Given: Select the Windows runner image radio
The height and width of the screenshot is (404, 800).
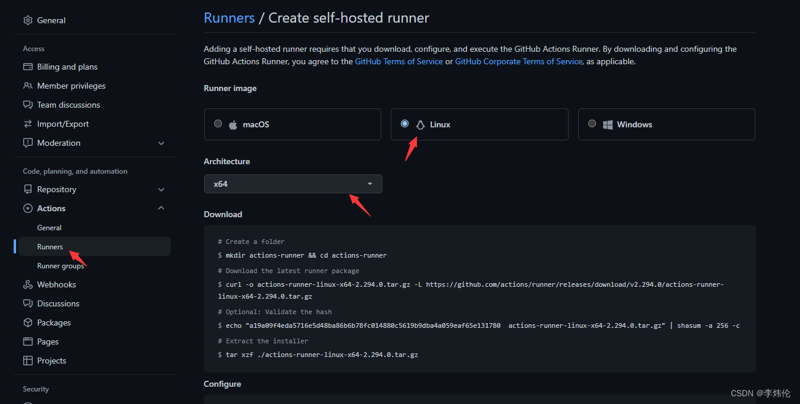Looking at the screenshot, I should tap(592, 124).
